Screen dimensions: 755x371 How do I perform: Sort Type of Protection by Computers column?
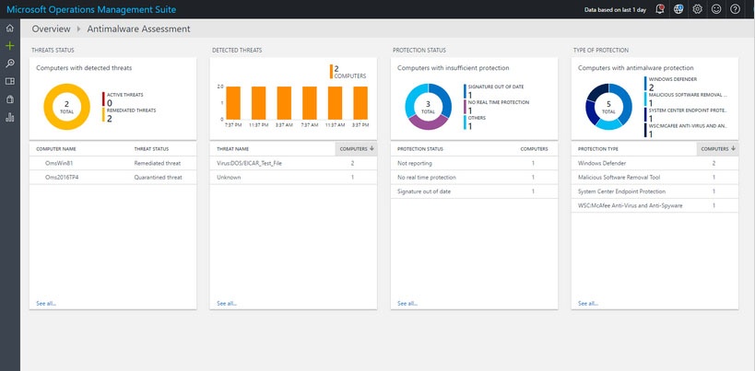[719, 148]
